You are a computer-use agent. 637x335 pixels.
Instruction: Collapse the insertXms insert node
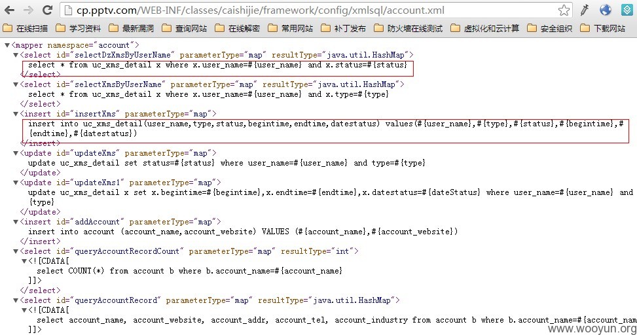16,114
